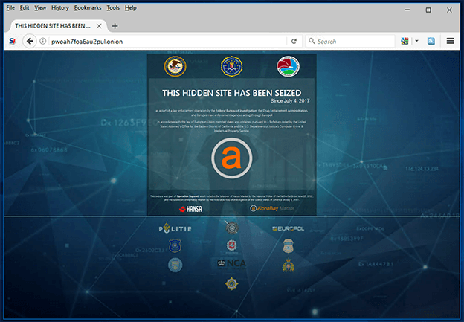Click the orange AlphaBay 'a' logo
This screenshot has width=464, height=322.
tap(232, 158)
